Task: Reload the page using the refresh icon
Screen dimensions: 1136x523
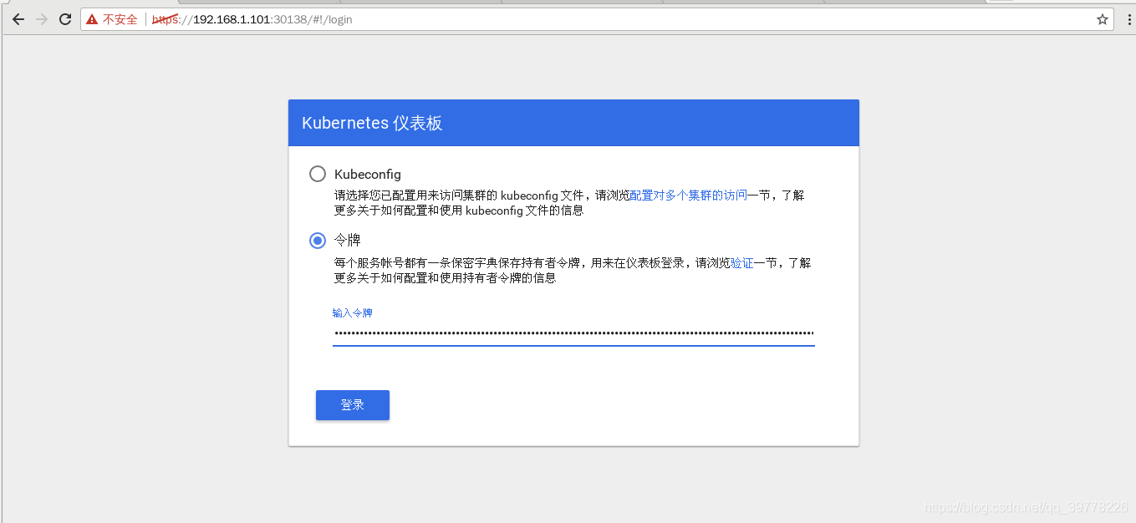Action: [64, 18]
